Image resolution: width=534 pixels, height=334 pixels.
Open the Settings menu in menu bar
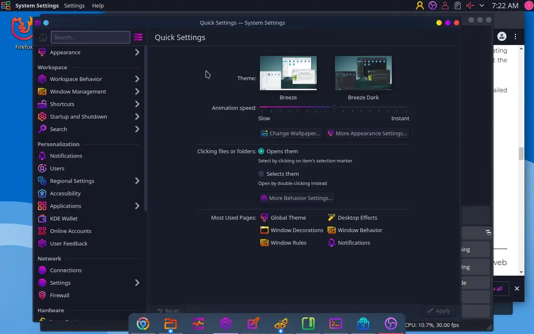[x=74, y=5]
